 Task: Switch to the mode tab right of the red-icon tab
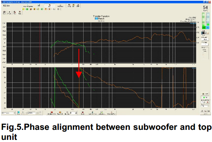point(60,6)
